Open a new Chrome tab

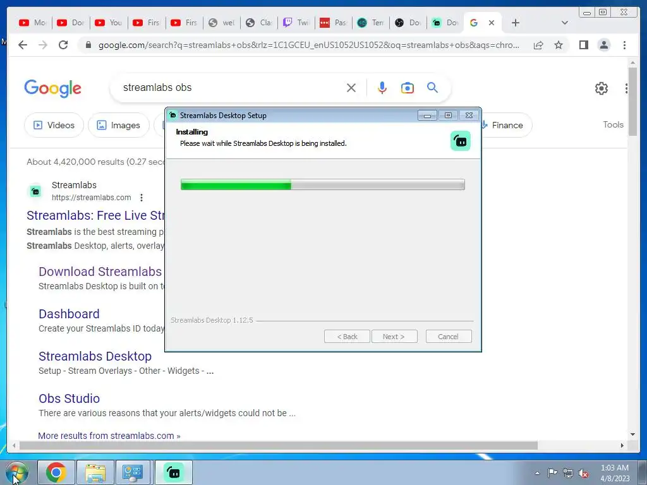[x=516, y=23]
